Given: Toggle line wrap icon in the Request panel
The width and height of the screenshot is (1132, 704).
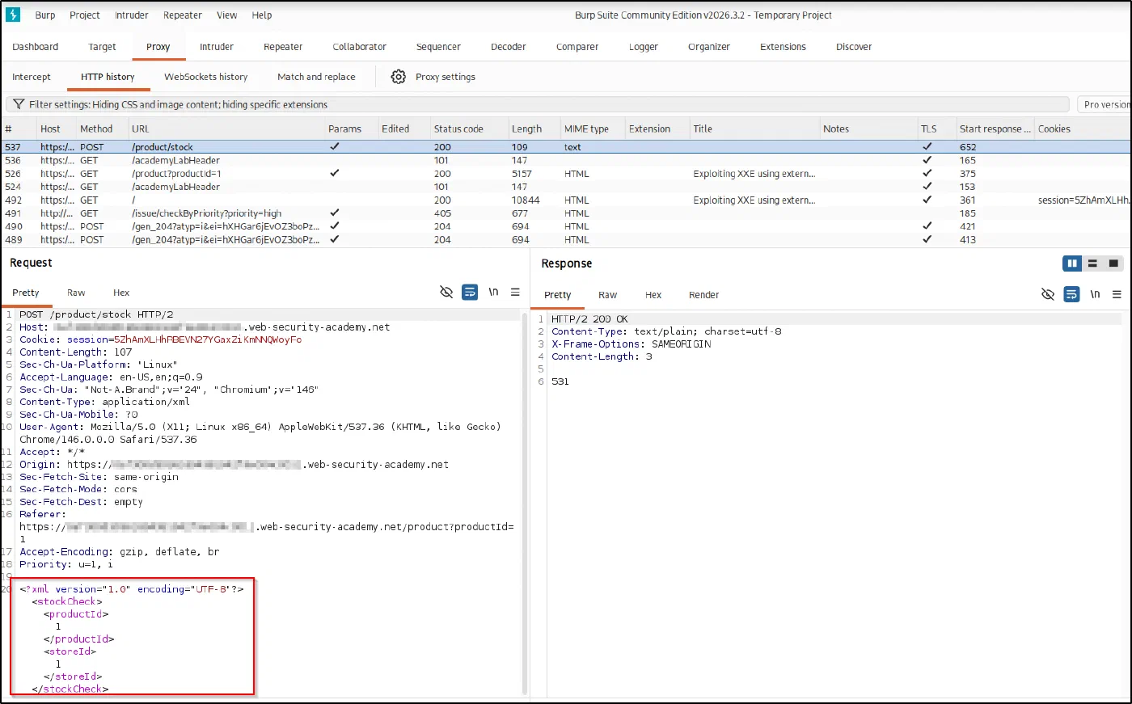Looking at the screenshot, I should click(x=470, y=292).
